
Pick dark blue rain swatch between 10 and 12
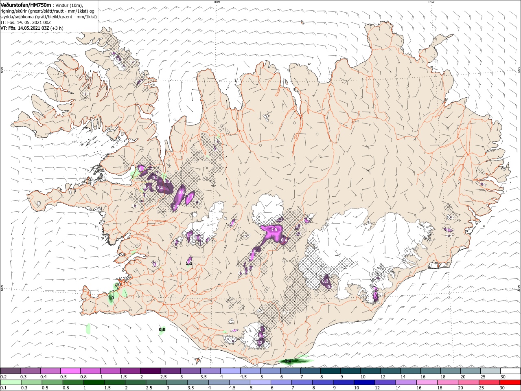pos(365,382)
